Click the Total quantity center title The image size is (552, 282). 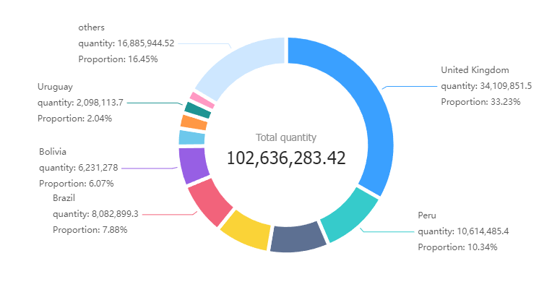point(286,137)
